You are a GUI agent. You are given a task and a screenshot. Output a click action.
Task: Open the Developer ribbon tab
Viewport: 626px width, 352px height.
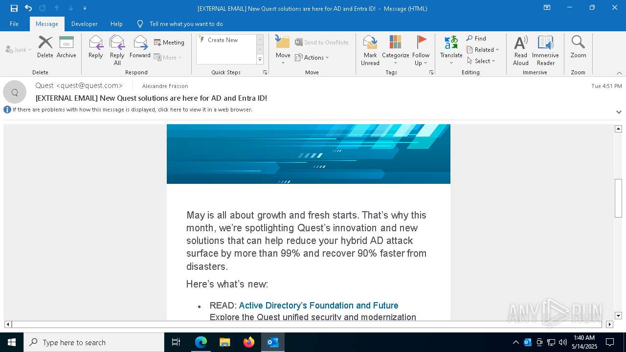[x=84, y=24]
